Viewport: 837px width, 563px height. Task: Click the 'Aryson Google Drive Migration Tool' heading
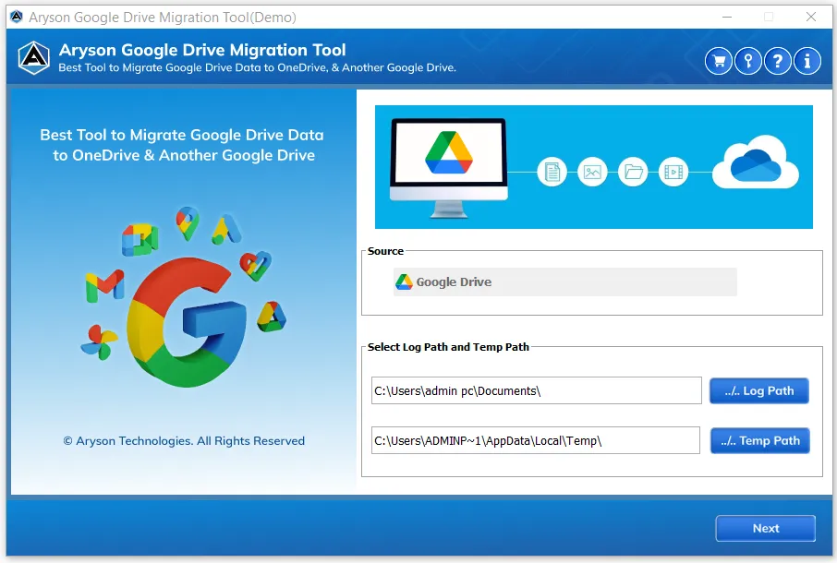tap(202, 50)
